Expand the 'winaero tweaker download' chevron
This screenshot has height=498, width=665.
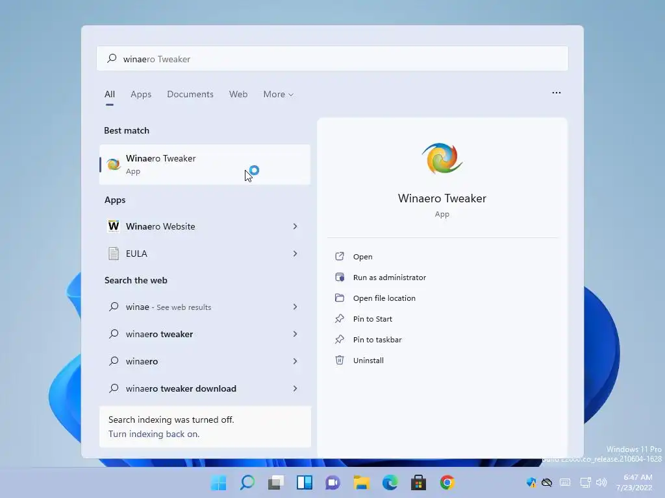[x=295, y=388]
